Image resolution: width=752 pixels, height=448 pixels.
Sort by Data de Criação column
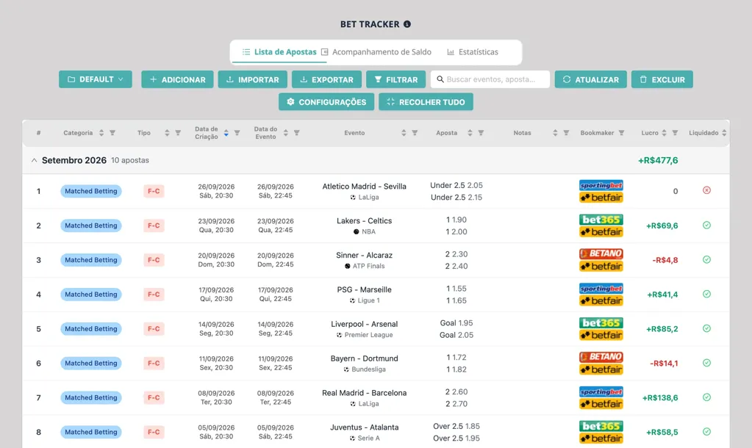point(226,133)
